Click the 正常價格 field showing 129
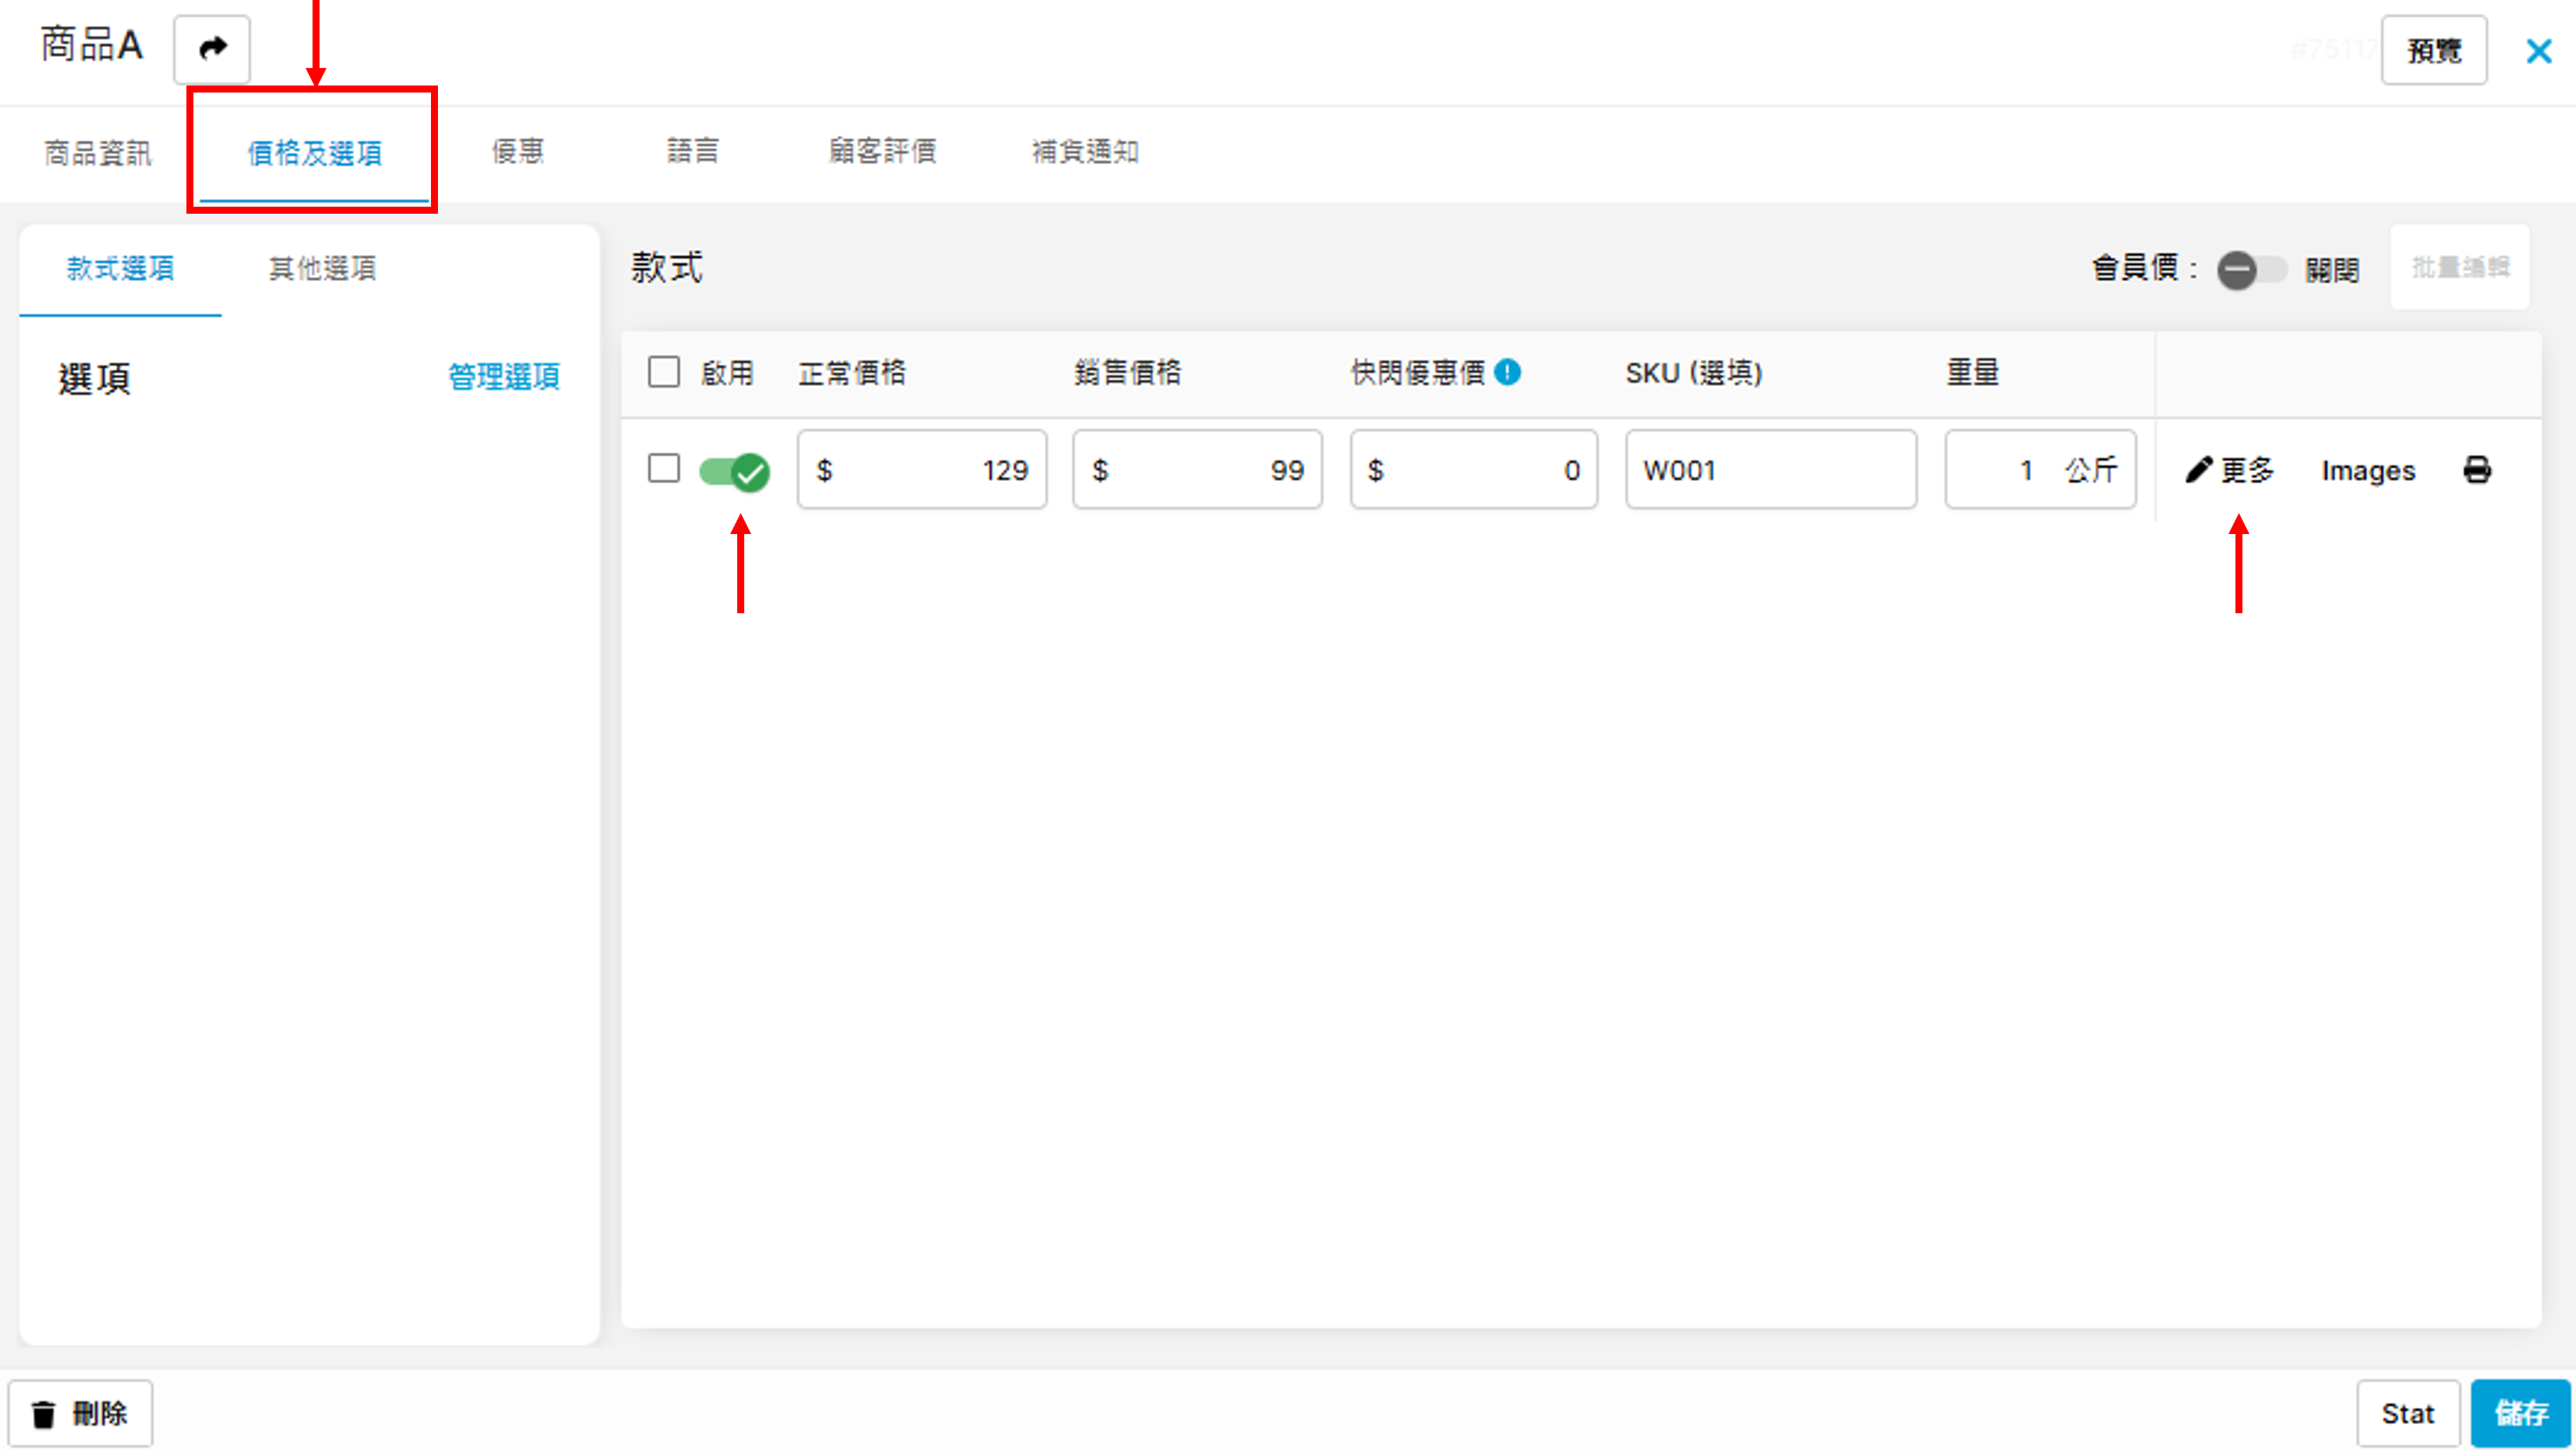2576x1450 pixels. 921,470
